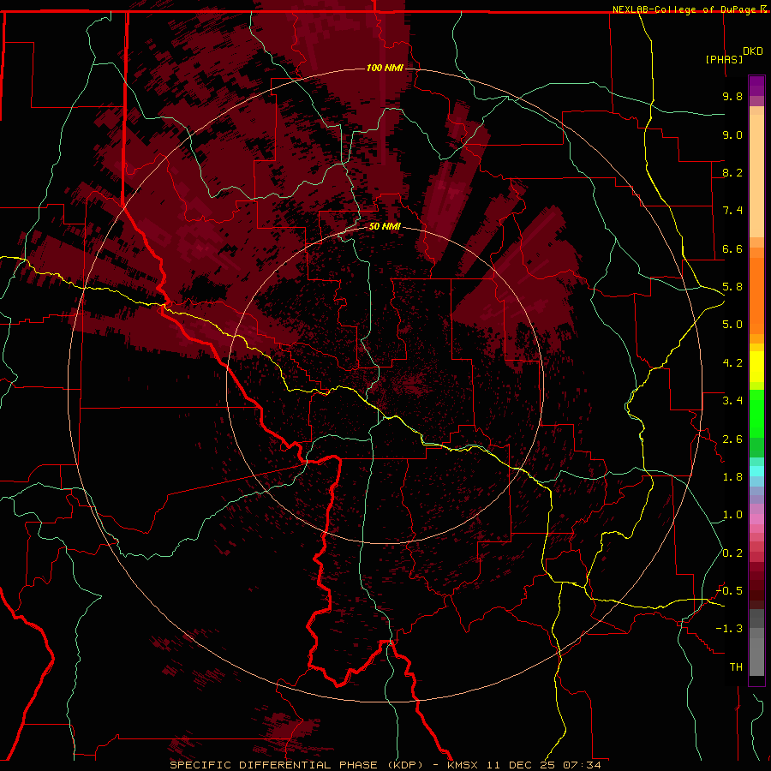Click the 50 NMI range ring label
The height and width of the screenshot is (771, 771).
385,226
